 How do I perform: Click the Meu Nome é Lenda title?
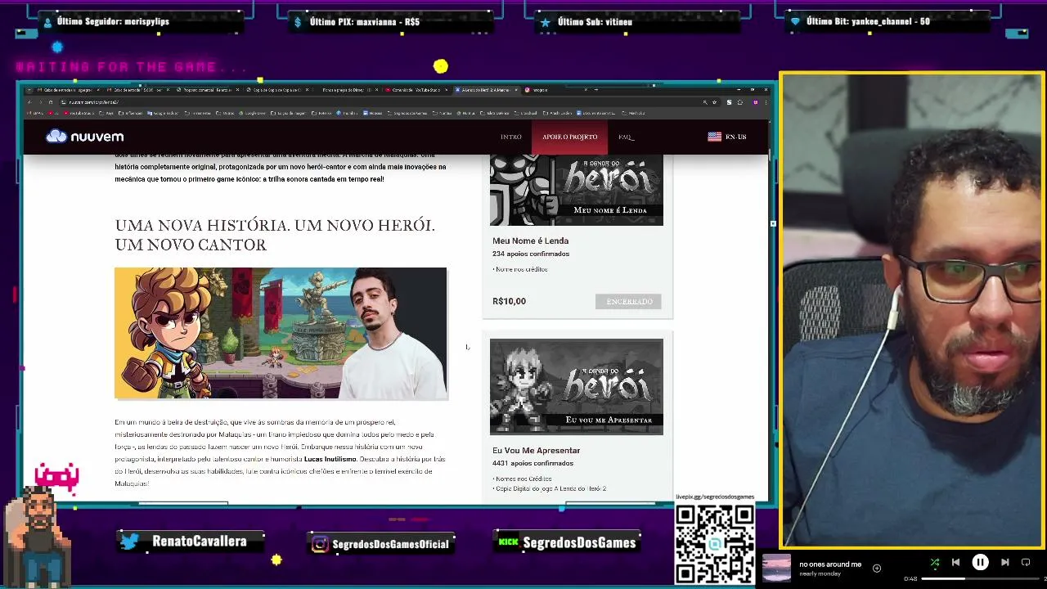point(530,241)
